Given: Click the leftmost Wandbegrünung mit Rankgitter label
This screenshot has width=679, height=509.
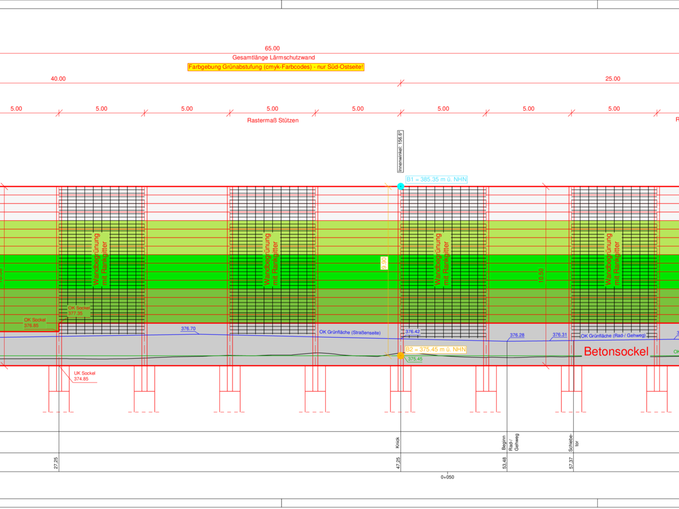Looking at the screenshot, I should [x=101, y=259].
